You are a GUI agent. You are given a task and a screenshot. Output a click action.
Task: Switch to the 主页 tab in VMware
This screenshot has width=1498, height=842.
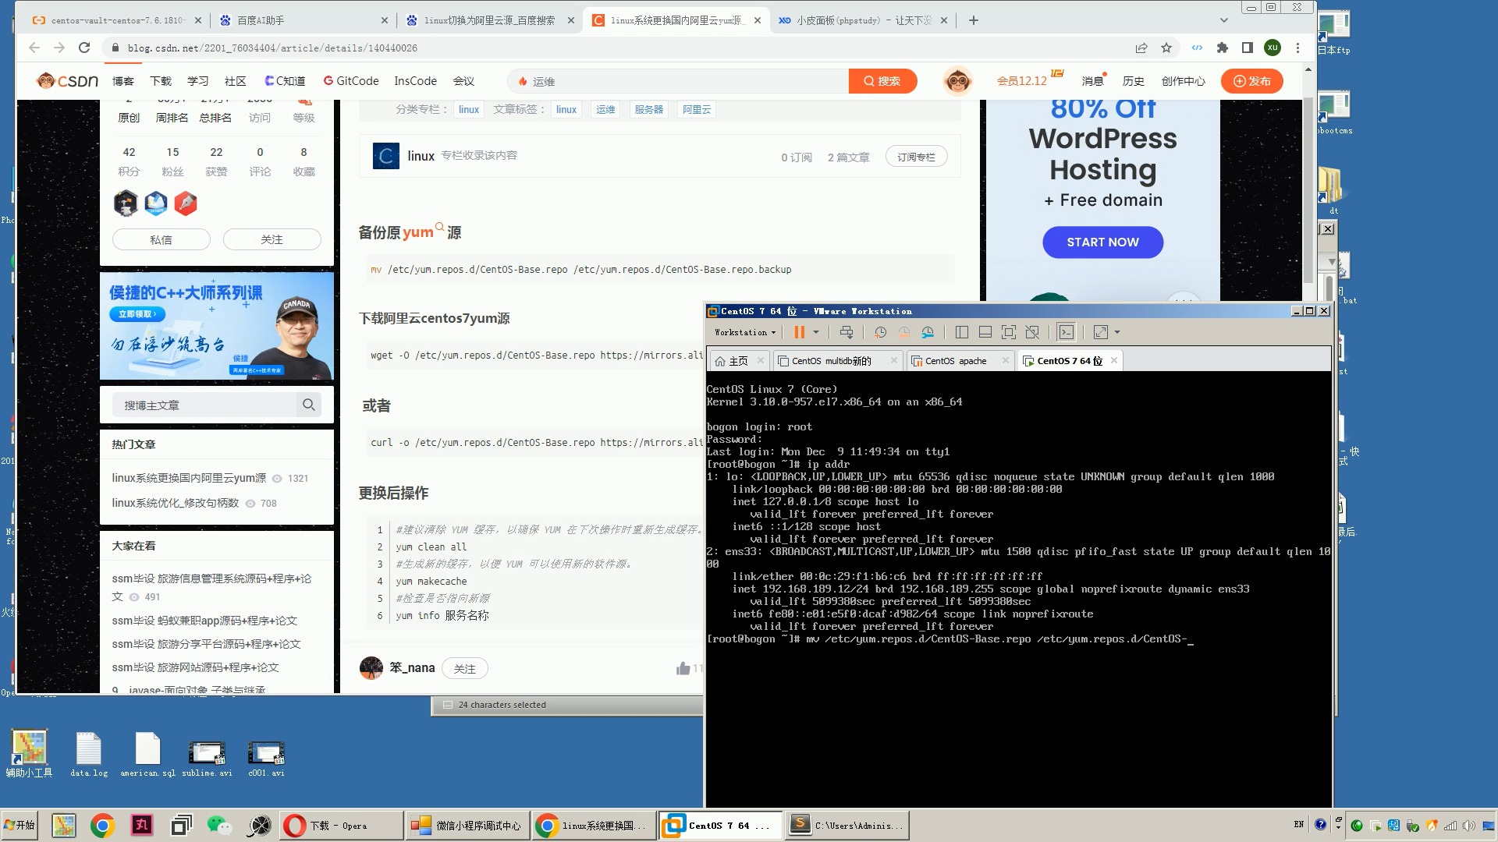[x=732, y=361]
